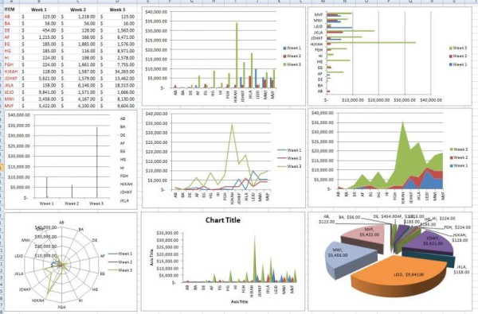Click the EG item cell in the table
478x314 pixels.
(x=11, y=44)
